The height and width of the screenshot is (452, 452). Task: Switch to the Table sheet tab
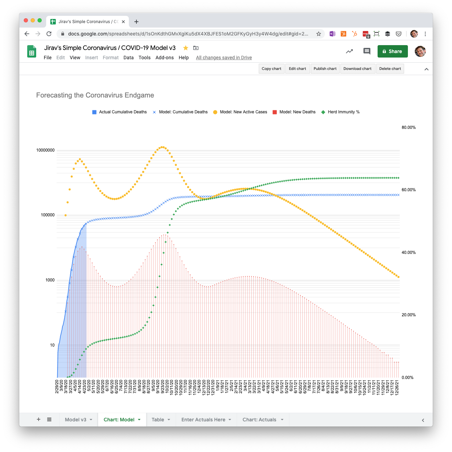pyautogui.click(x=158, y=420)
